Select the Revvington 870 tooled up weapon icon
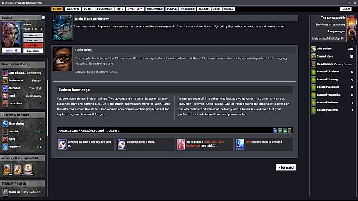This screenshot has width=358, height=201. 5,192
